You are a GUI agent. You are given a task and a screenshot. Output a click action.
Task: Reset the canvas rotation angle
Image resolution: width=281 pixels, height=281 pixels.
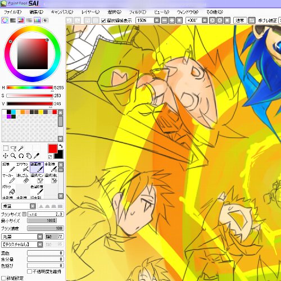227,20
